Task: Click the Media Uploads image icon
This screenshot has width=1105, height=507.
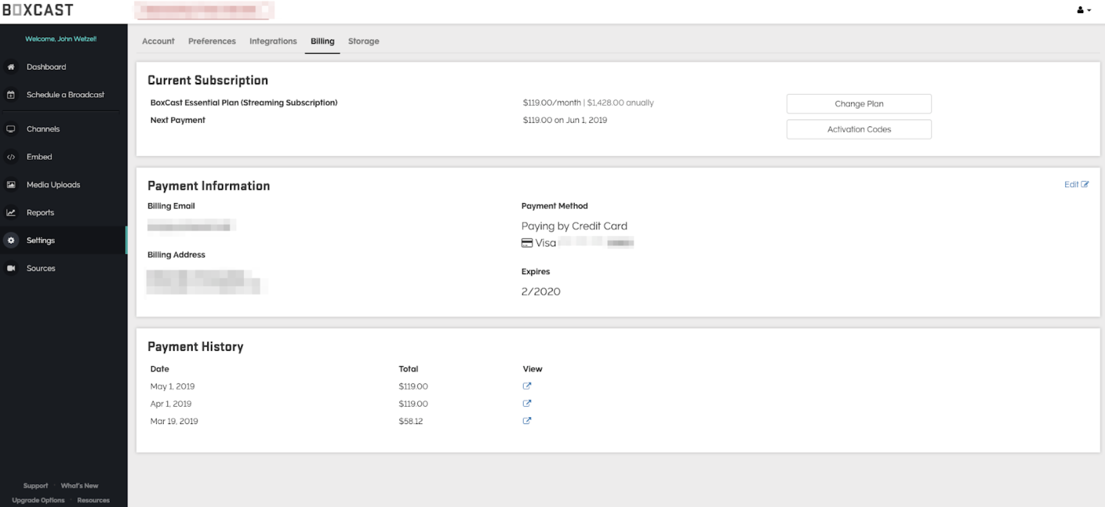Action: (11, 185)
